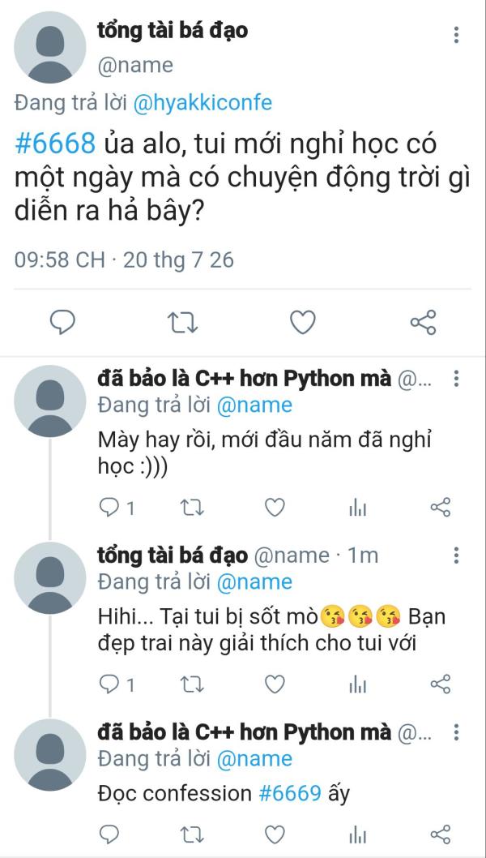
Task: Open main tweet author's profile avatar
Action: (x=49, y=48)
